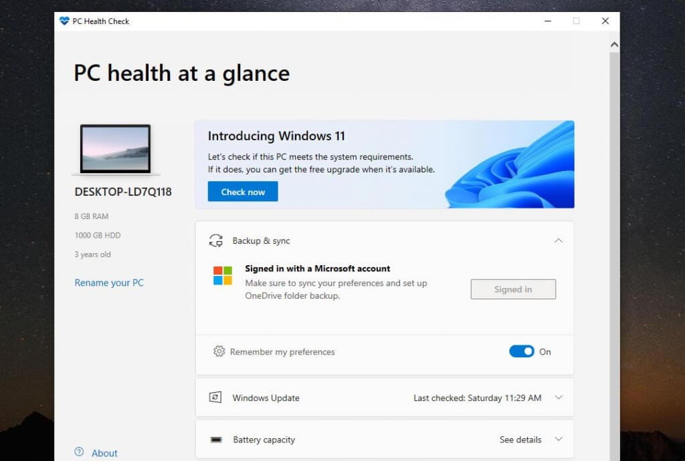Turn off Remember my preferences switch
This screenshot has width=685, height=461.
522,351
